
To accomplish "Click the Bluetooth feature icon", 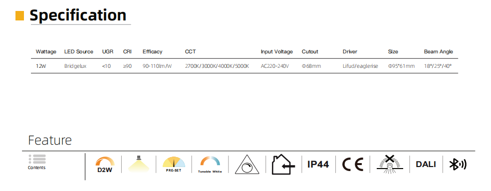I will click(x=458, y=165).
